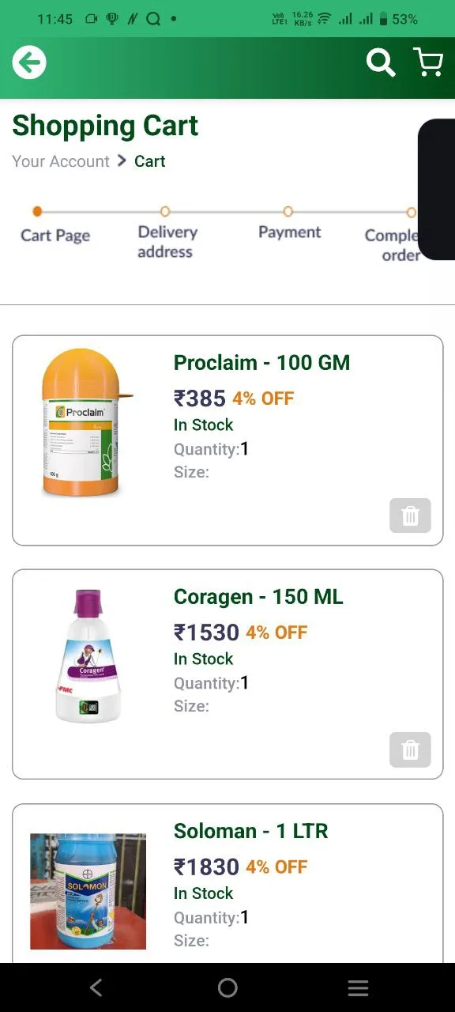
Task: Tap the Android home circle button
Action: tap(227, 987)
